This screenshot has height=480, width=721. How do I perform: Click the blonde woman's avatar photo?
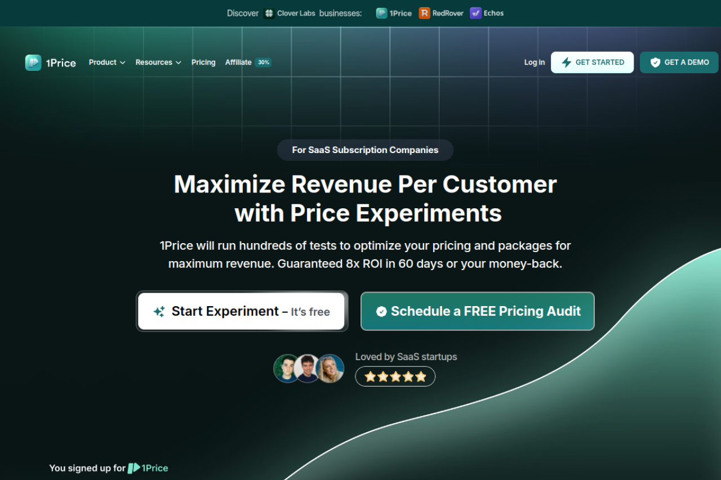pyautogui.click(x=331, y=369)
